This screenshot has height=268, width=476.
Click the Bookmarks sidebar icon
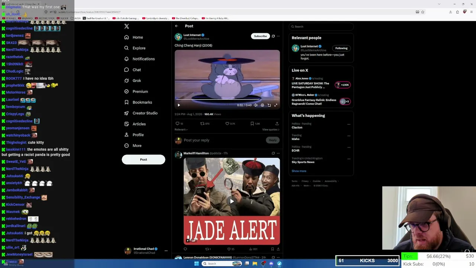coord(126,102)
